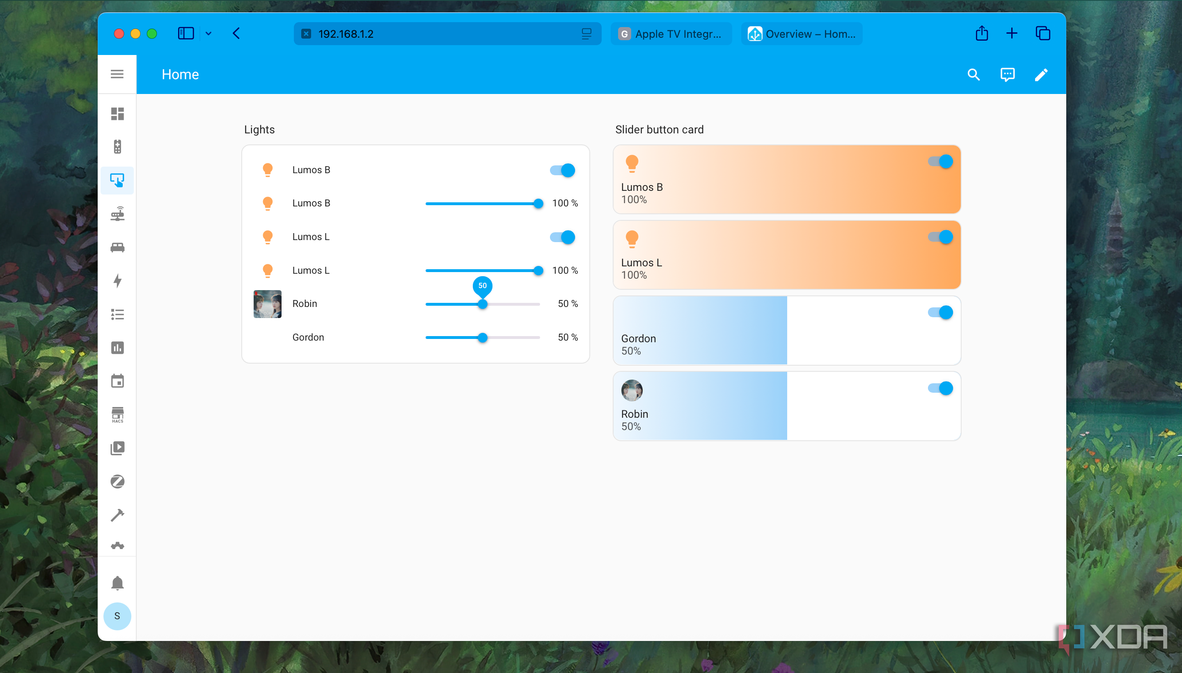This screenshot has width=1182, height=673.
Task: Open the hamburger sidebar menu
Action: (x=117, y=74)
